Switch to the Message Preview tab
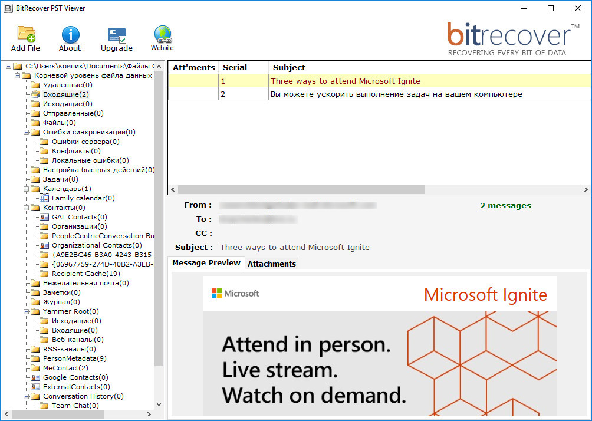592x421 pixels. pyautogui.click(x=206, y=263)
